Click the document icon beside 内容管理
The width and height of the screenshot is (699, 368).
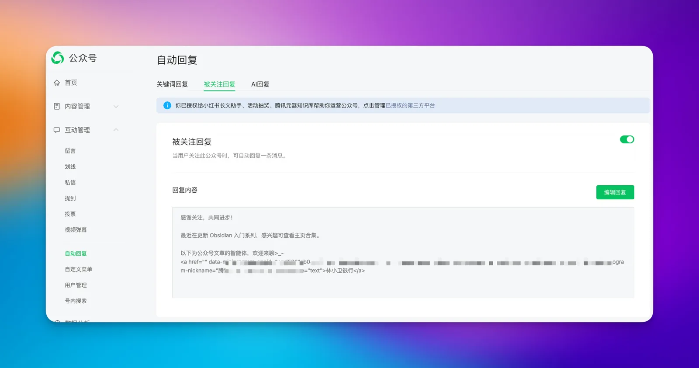(57, 106)
